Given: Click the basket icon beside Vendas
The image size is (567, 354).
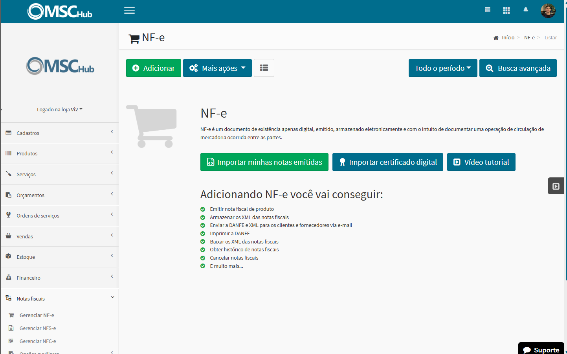Looking at the screenshot, I should [9, 236].
